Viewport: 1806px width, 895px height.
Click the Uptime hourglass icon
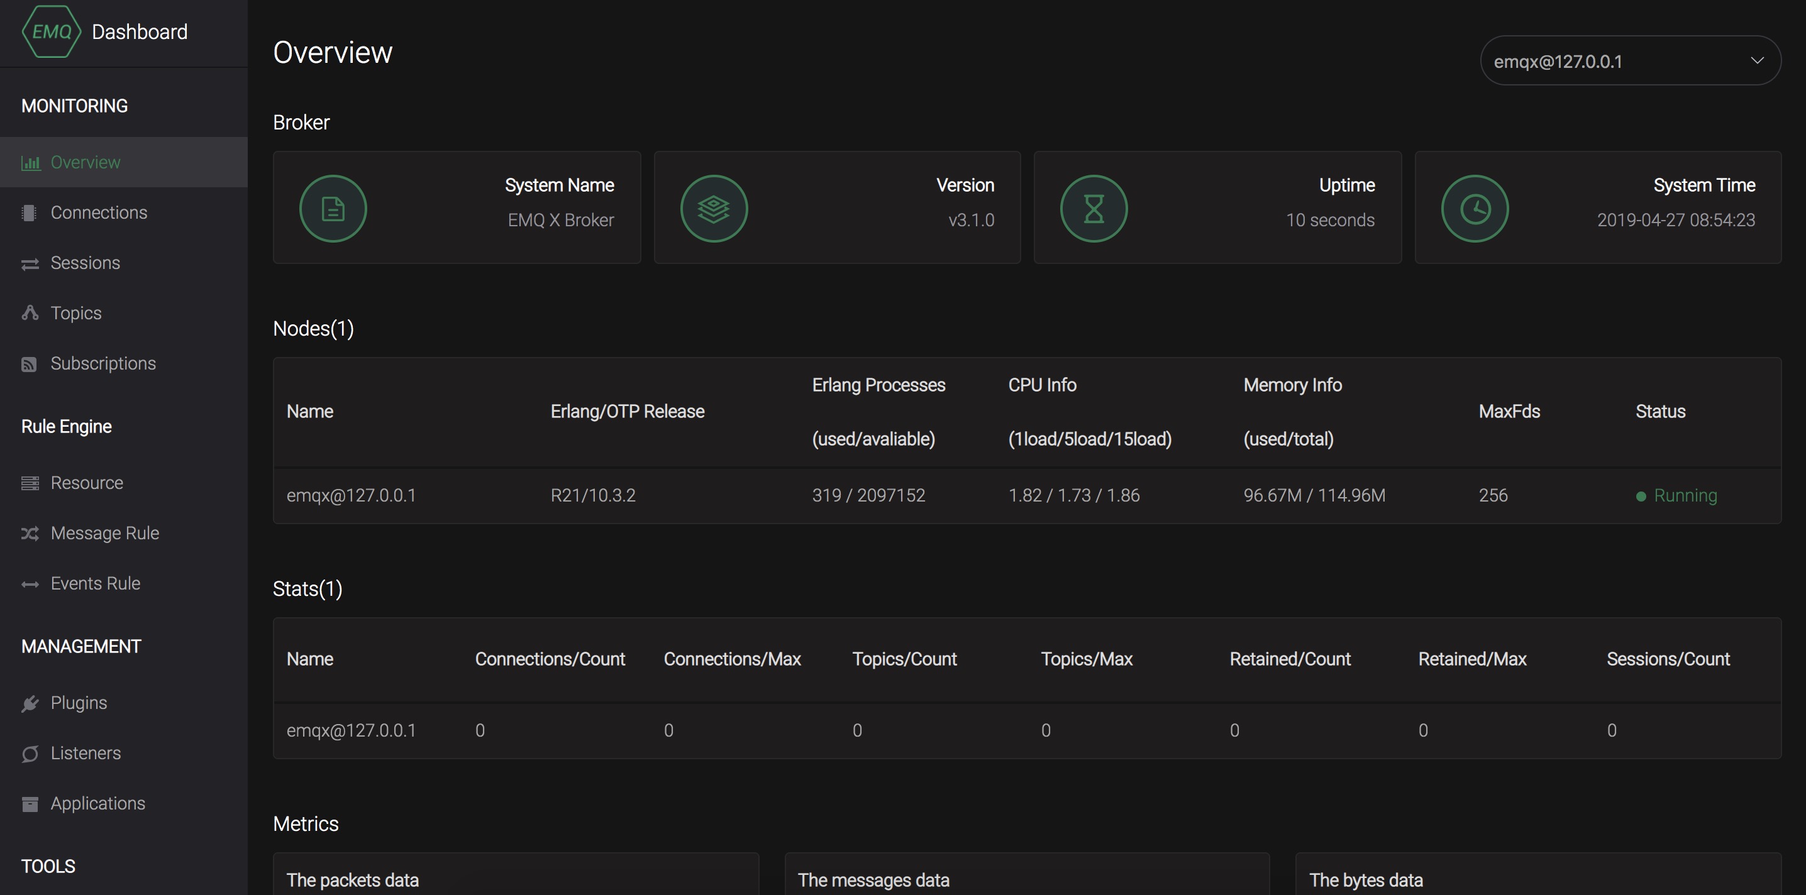click(1094, 209)
